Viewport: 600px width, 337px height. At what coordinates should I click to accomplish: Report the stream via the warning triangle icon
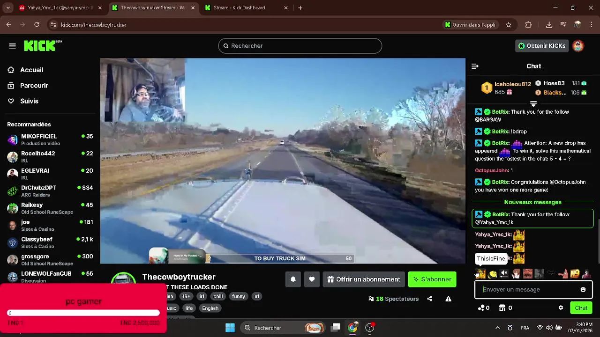tap(448, 299)
